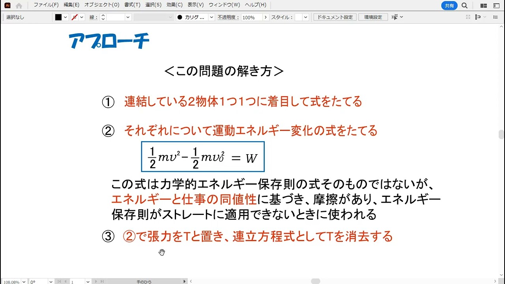The height and width of the screenshot is (284, 505).
Task: Click the スタイル graphic style swatch
Action: pyautogui.click(x=299, y=17)
